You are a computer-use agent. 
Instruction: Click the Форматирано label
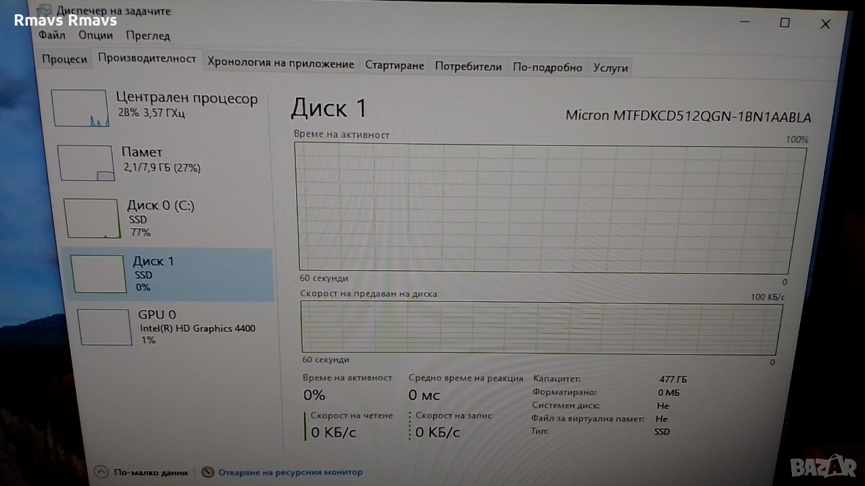pos(564,392)
